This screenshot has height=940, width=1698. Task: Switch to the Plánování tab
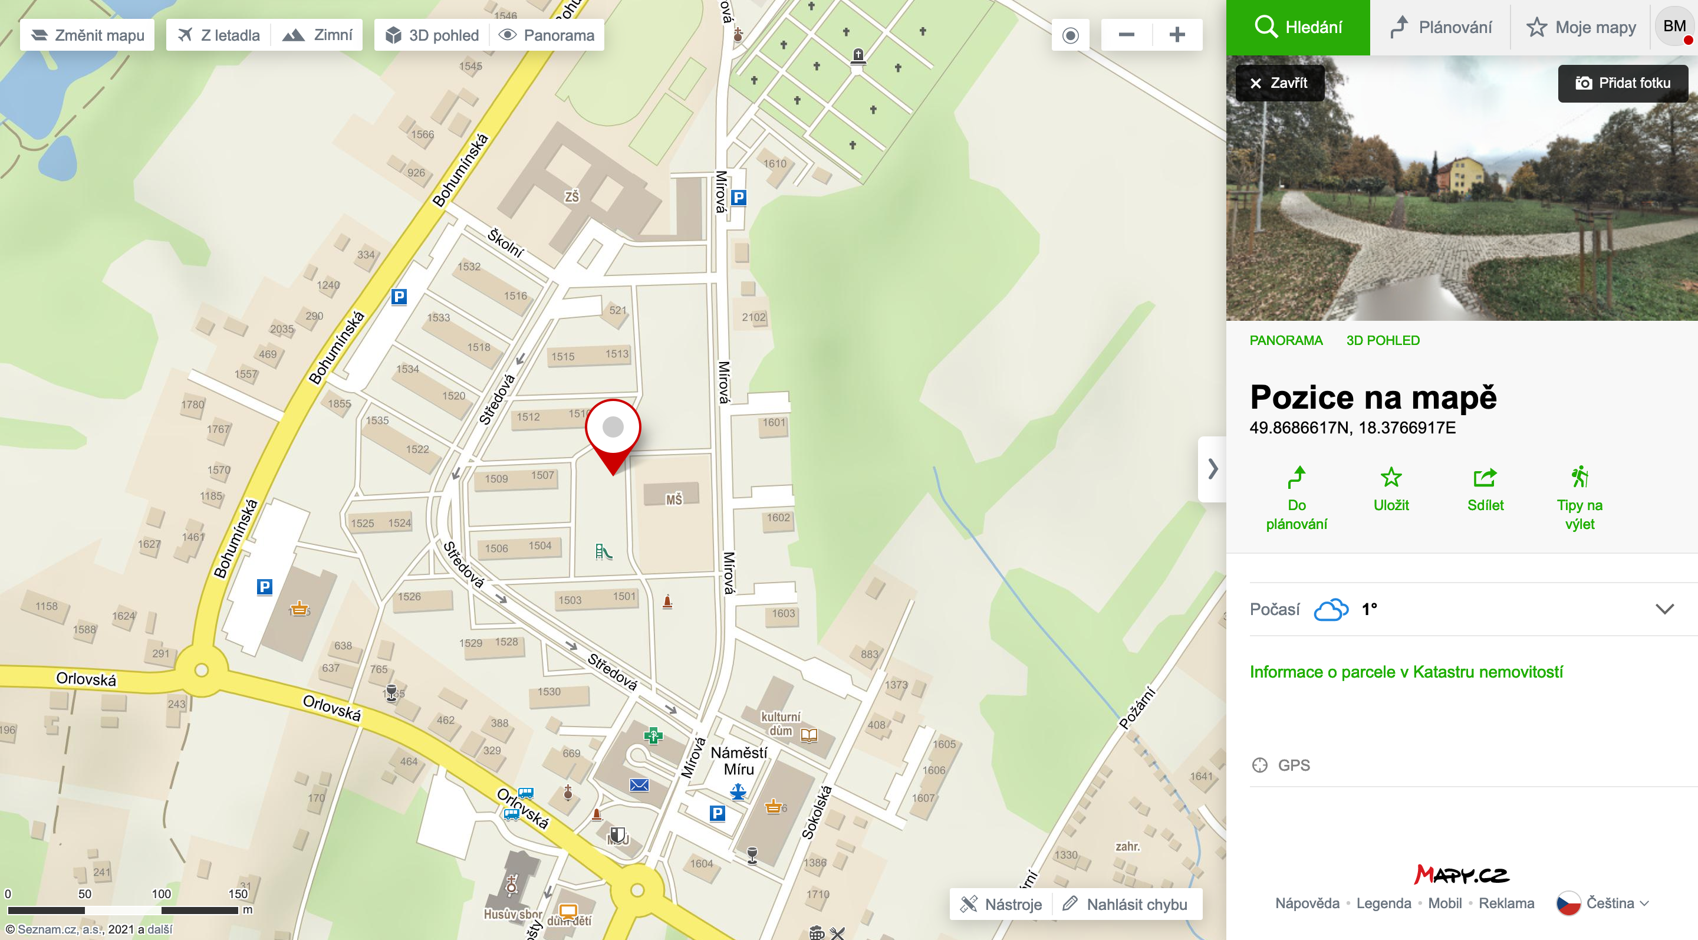[1440, 27]
